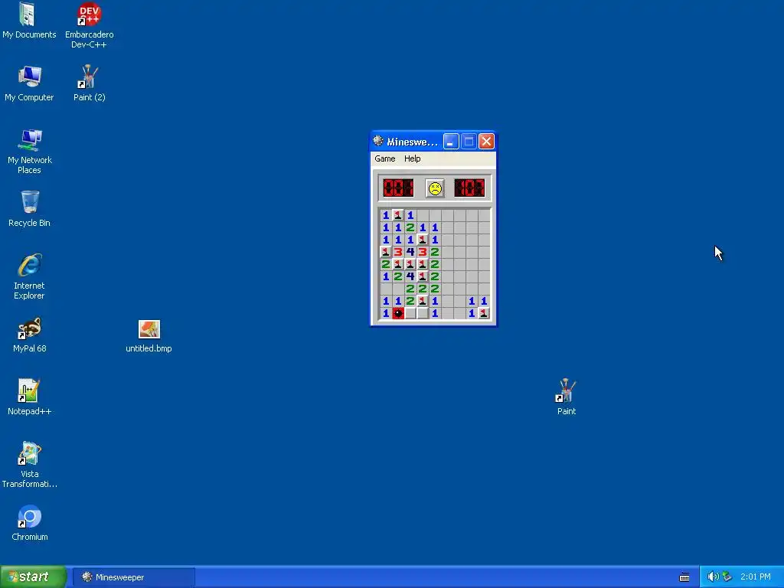Select the Vista Transformation shortcut icon
The image size is (784, 588).
[29, 465]
